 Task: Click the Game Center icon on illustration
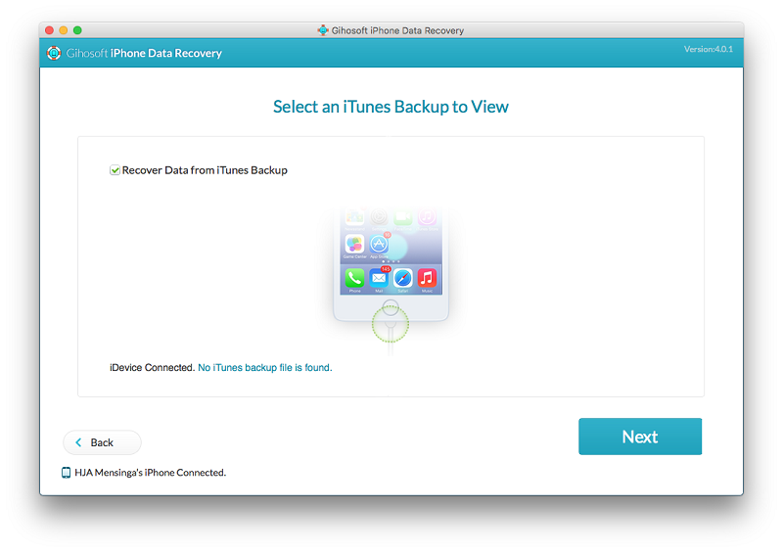[354, 245]
